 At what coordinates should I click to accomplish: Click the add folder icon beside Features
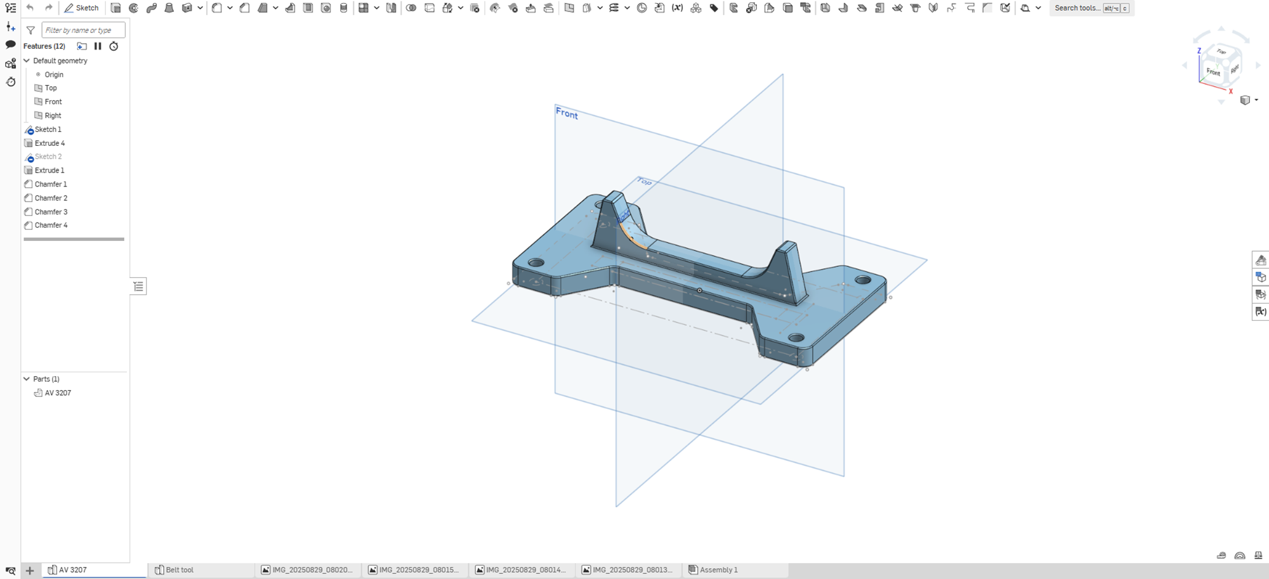click(82, 46)
